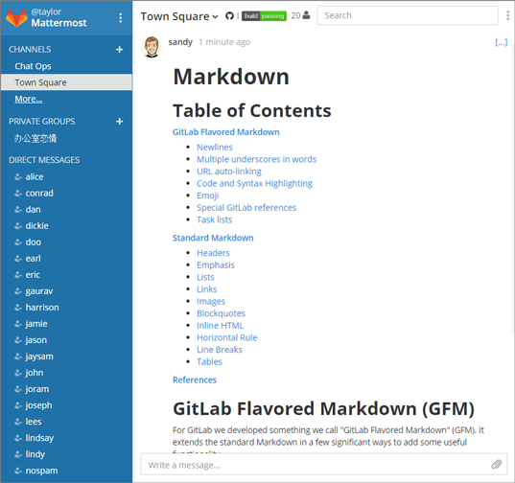
Task: Open the Tables link
Action: tap(209, 362)
